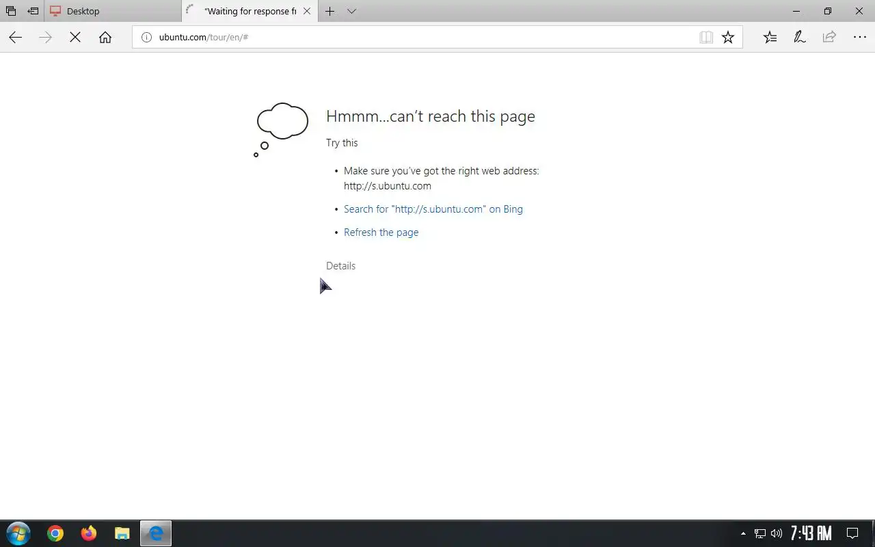The width and height of the screenshot is (875, 547).
Task: Close the "Waiting for response" tab
Action: (307, 11)
